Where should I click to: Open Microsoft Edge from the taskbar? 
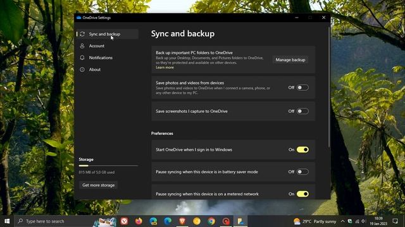(x=168, y=221)
